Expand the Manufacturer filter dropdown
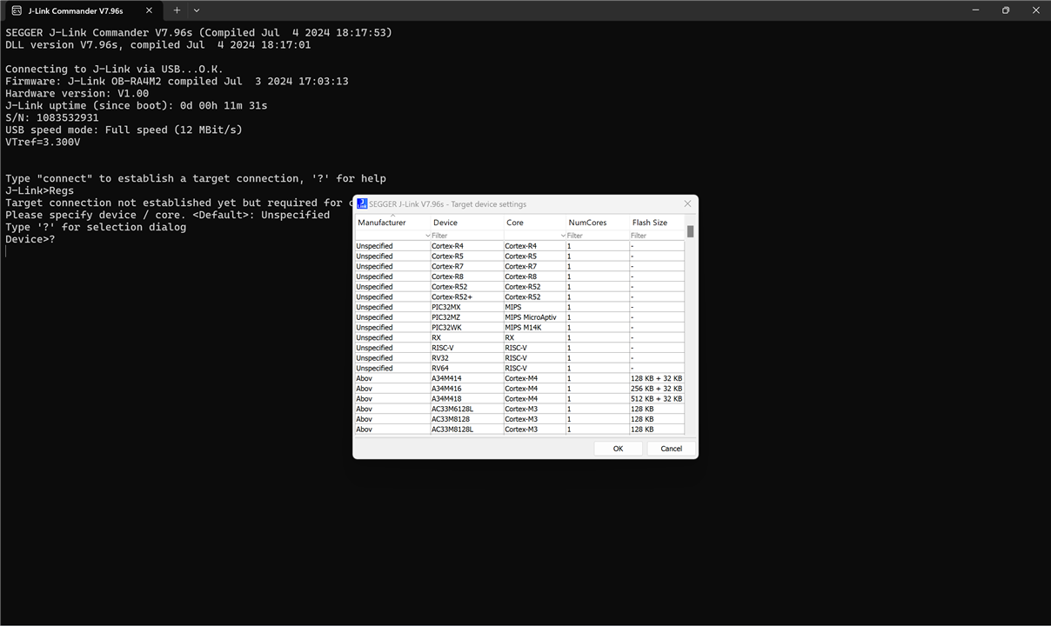1051x626 pixels. (x=427, y=236)
